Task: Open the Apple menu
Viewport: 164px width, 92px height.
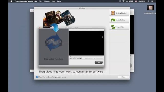Action: tap(11, 1)
